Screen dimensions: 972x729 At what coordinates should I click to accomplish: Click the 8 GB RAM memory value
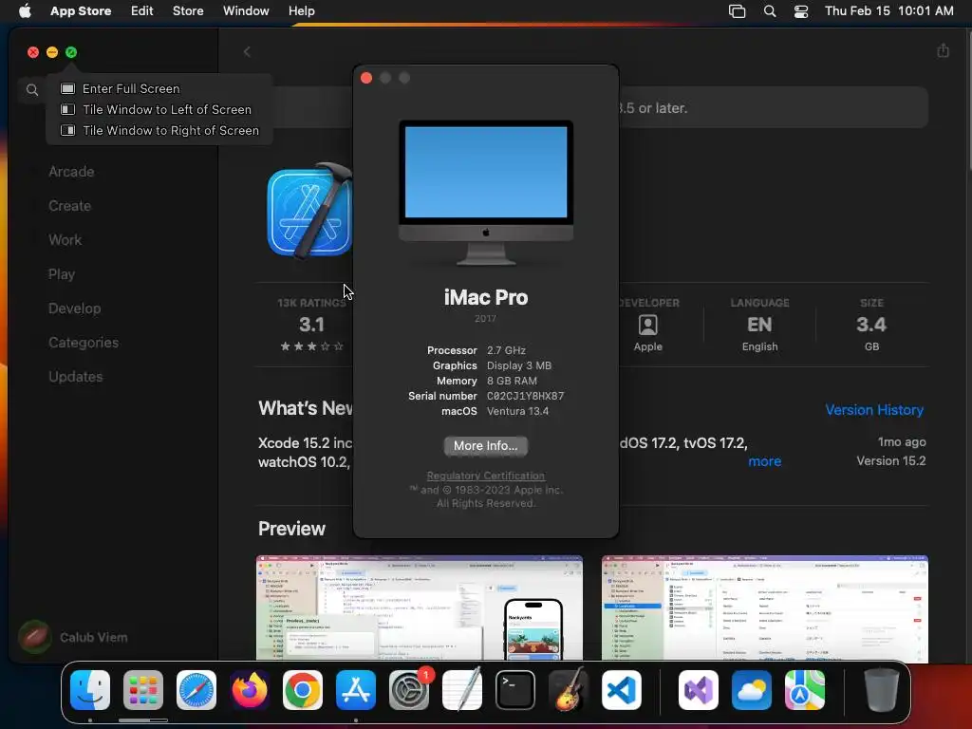click(512, 381)
